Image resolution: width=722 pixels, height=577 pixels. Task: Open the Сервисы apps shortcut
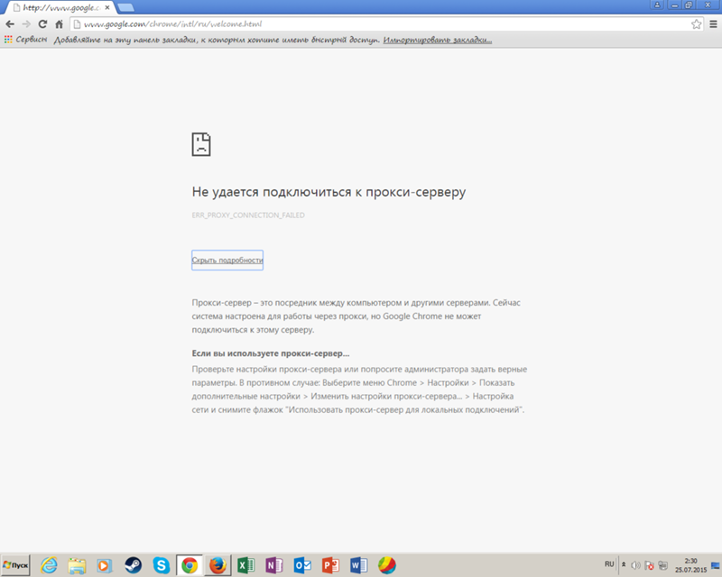(x=26, y=40)
